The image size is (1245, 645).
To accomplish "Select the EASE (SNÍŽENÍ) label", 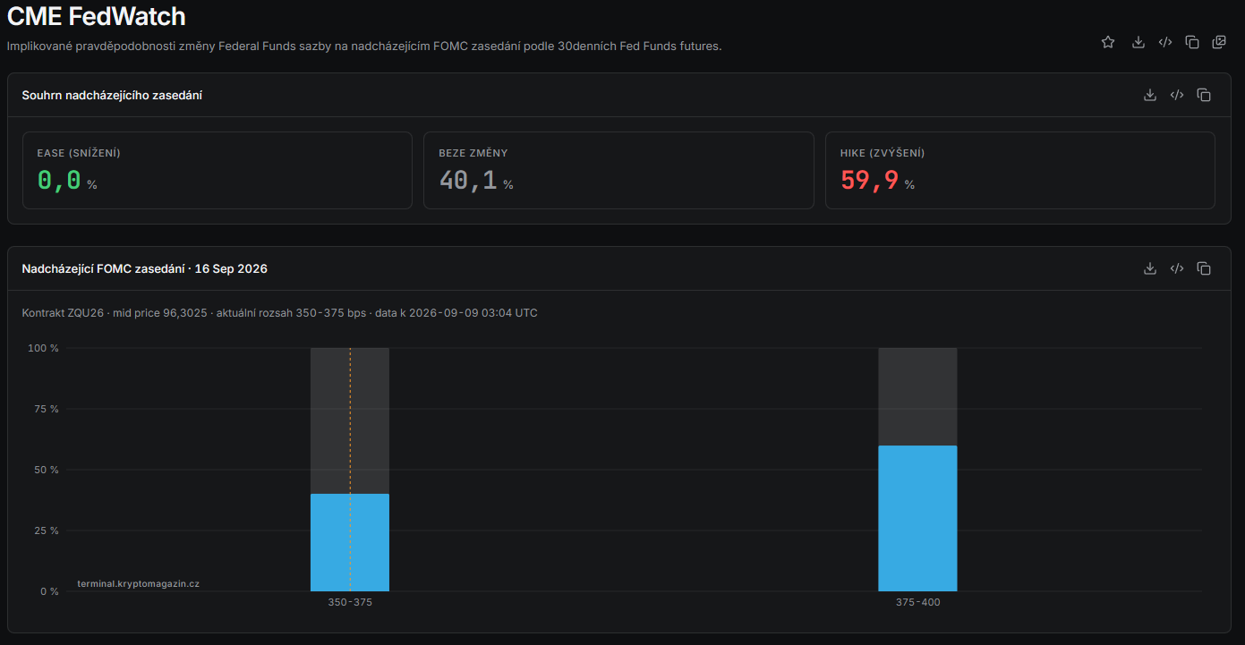I will pyautogui.click(x=79, y=153).
